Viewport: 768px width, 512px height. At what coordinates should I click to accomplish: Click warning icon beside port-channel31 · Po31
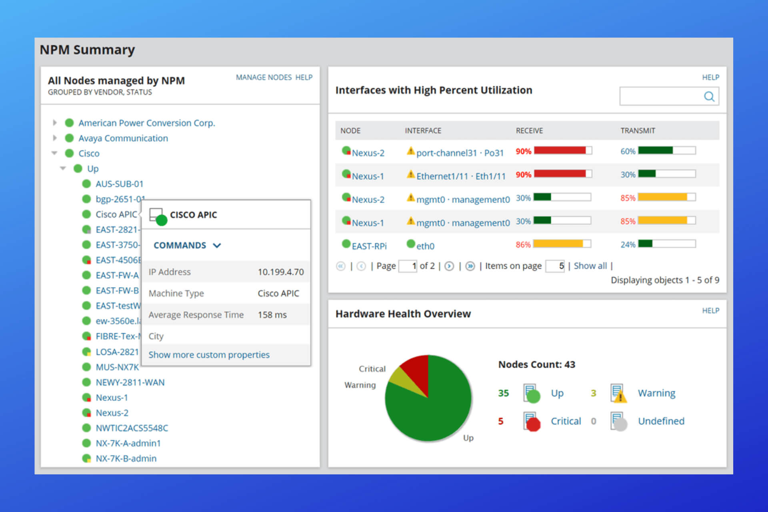point(410,151)
